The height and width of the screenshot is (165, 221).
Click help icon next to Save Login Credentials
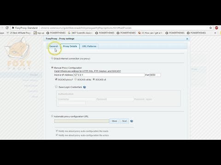(x=84, y=87)
